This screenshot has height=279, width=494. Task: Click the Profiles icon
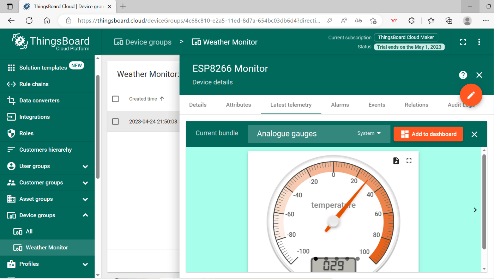pos(11,264)
